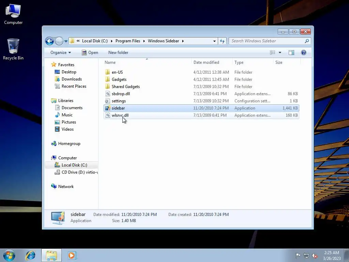The width and height of the screenshot is (349, 262).
Task: Open the view options dropdown arrow
Action: 280,53
